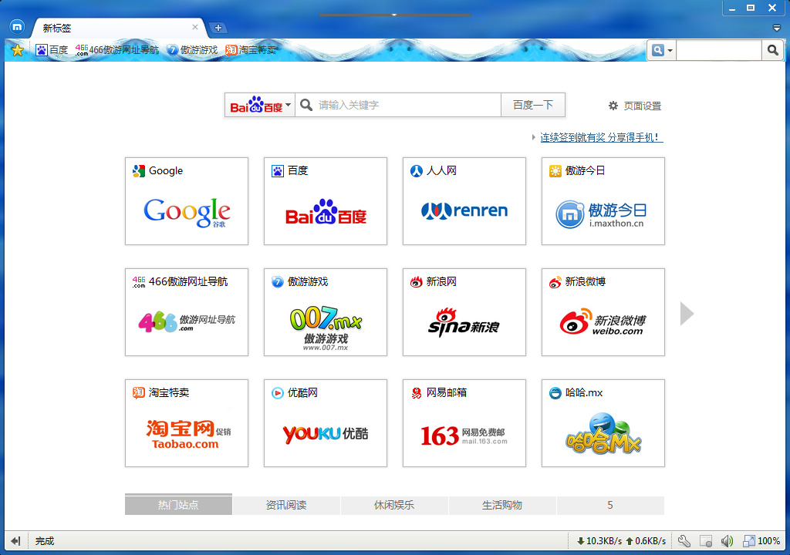The image size is (790, 555).
Task: Switch to the 资讯阅读 tab
Action: 286,505
